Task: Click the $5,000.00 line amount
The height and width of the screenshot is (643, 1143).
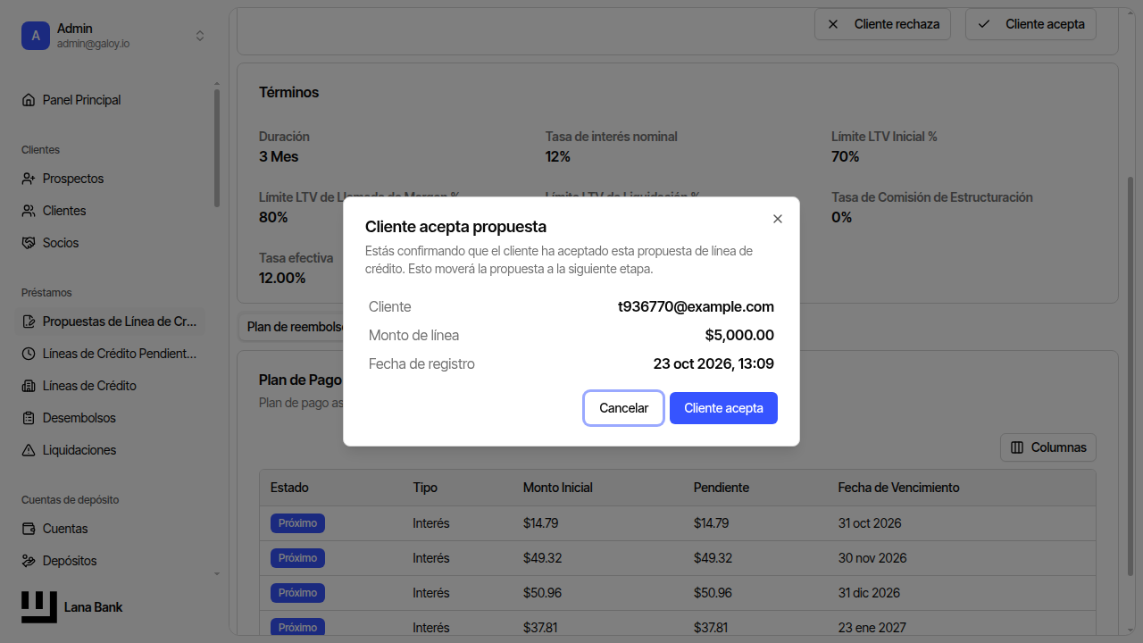Action: click(739, 335)
